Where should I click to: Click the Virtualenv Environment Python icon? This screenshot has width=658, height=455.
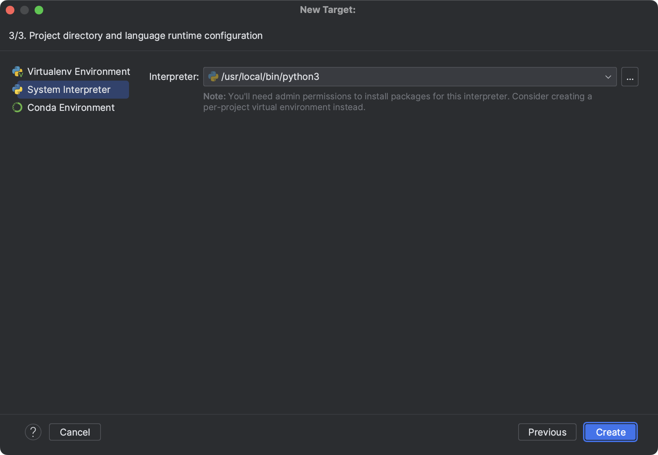(x=18, y=71)
